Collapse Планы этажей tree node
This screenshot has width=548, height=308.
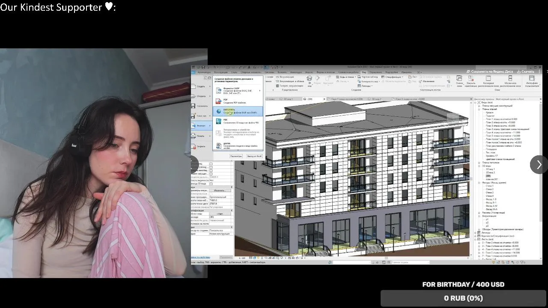click(x=479, y=109)
